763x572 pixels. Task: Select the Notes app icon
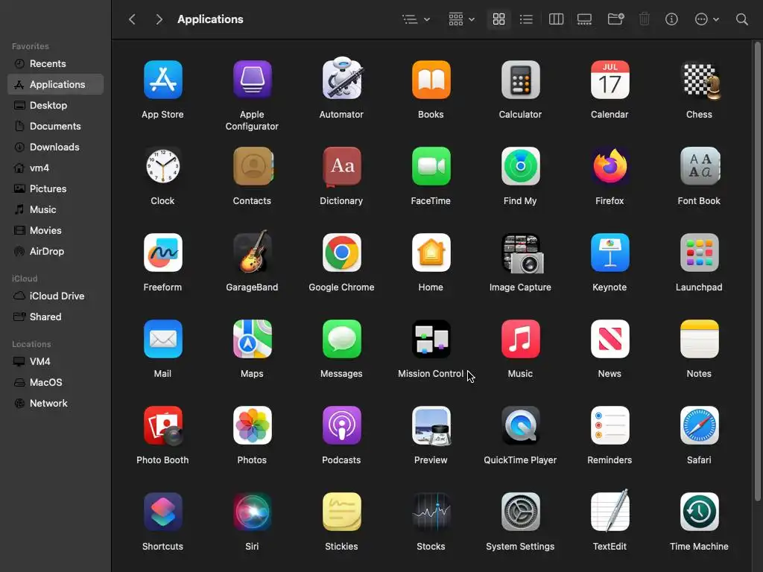point(699,339)
